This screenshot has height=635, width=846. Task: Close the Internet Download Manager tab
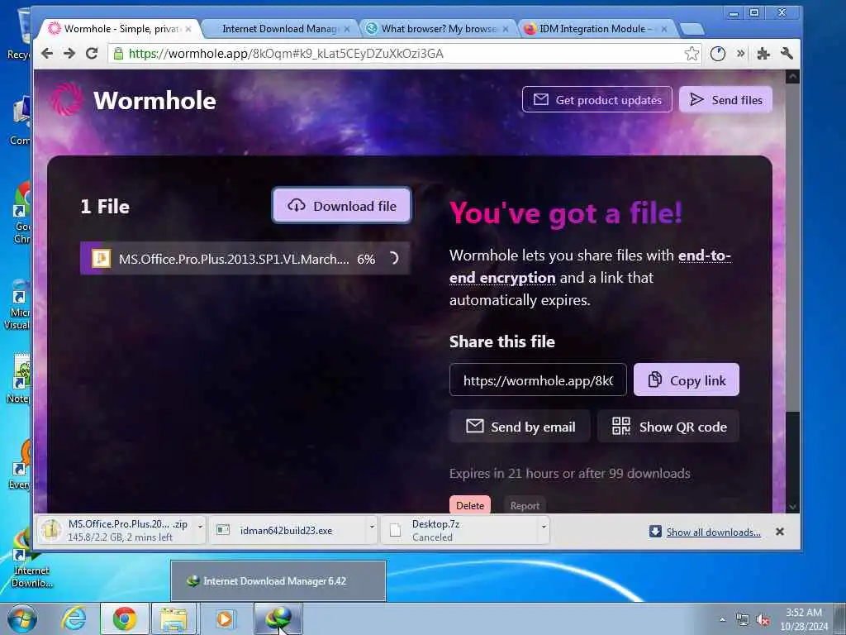(x=347, y=29)
